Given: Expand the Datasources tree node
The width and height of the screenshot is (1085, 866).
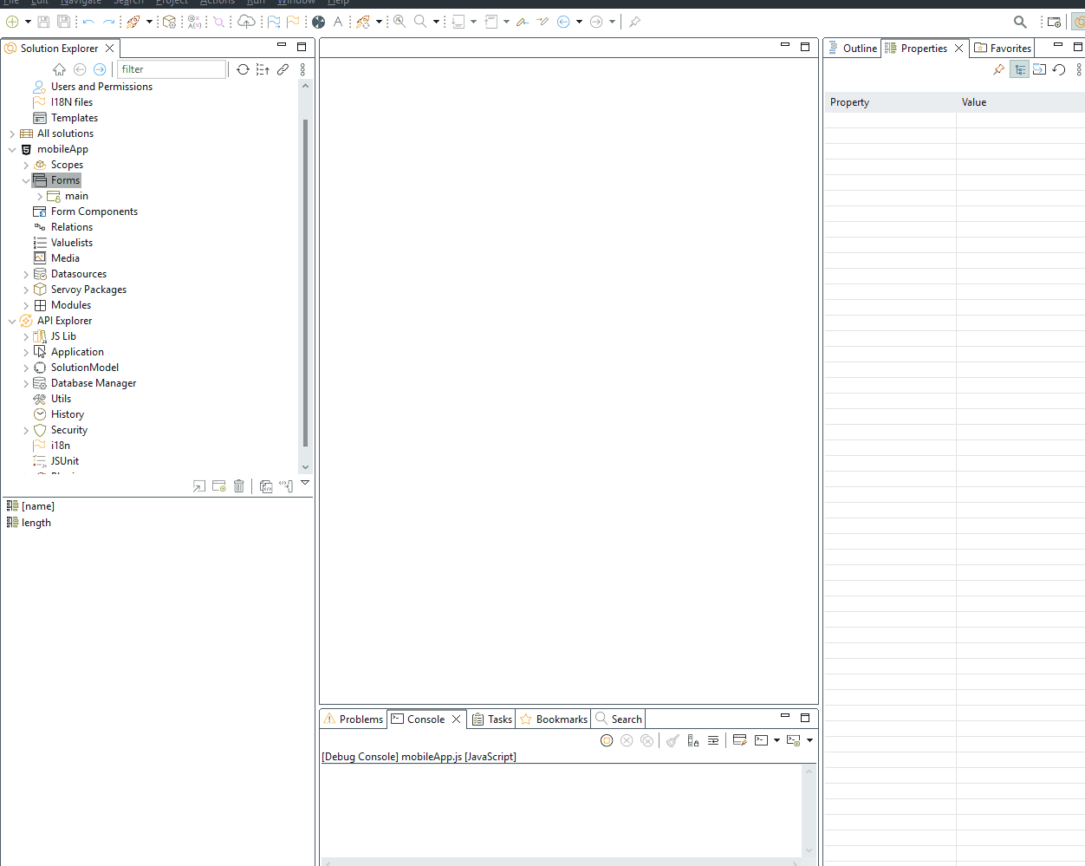Looking at the screenshot, I should coord(26,274).
